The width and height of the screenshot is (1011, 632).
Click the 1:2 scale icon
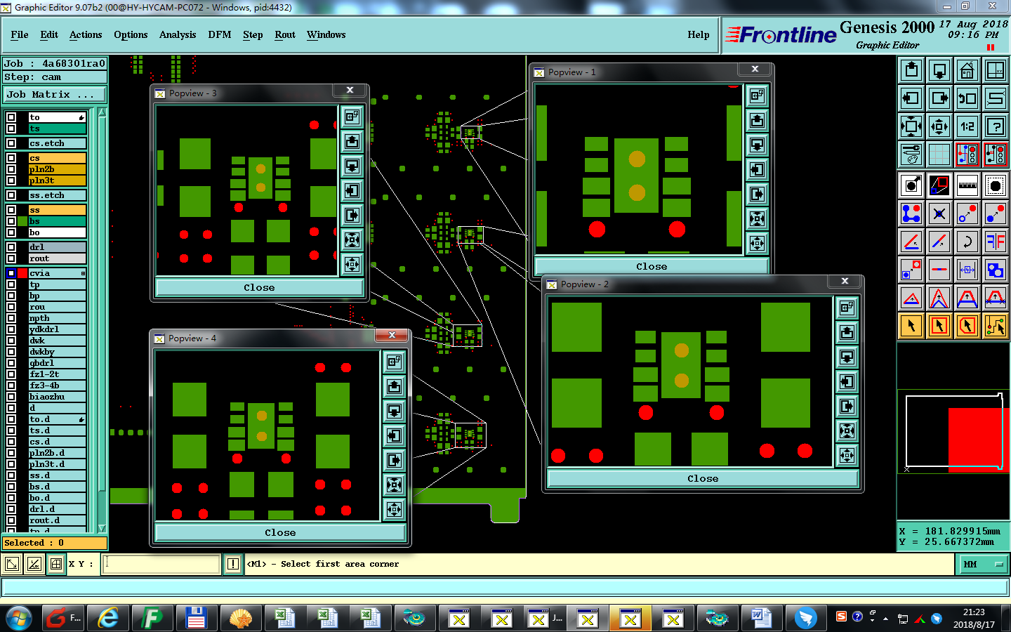967,126
